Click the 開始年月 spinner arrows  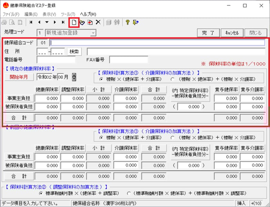pos(74,77)
